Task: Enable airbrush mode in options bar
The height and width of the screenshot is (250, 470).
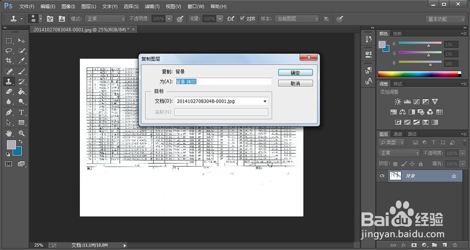Action: pyautogui.click(x=230, y=19)
